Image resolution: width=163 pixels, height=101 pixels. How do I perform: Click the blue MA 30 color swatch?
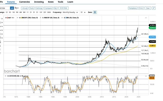click(x=66, y=18)
